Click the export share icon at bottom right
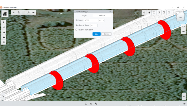Screen dimensions: 187x112 pyautogui.click(x=184, y=104)
